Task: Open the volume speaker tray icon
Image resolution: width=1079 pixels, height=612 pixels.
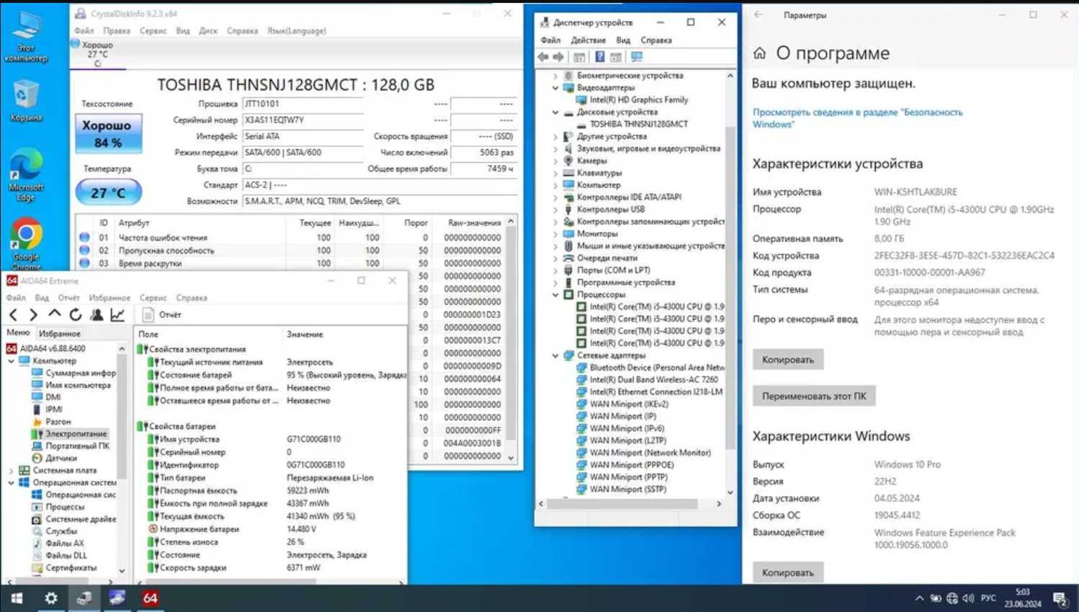Action: click(x=968, y=598)
